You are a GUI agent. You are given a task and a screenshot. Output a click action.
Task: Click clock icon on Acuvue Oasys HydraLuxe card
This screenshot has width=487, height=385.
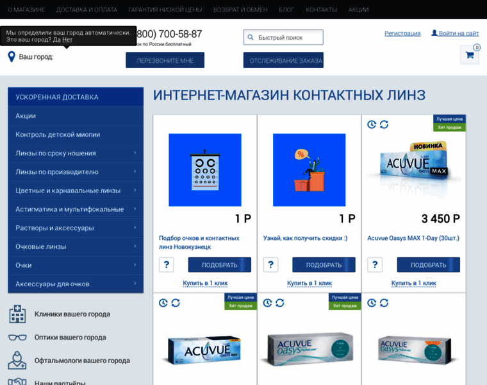267,303
